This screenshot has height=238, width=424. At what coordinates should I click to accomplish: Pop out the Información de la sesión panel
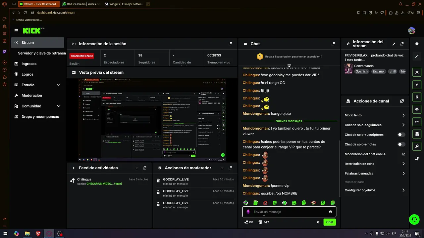230,44
